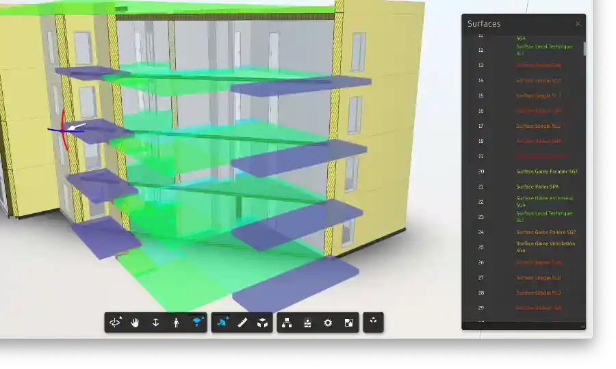
Task: Toggle the blue Camera interactions tool
Action: click(197, 323)
